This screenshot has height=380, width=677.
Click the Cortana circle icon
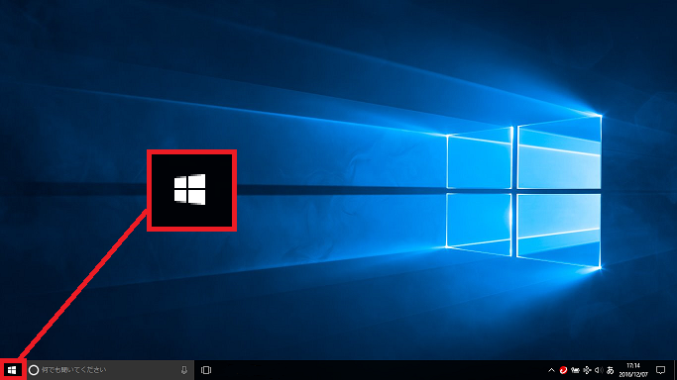point(34,370)
